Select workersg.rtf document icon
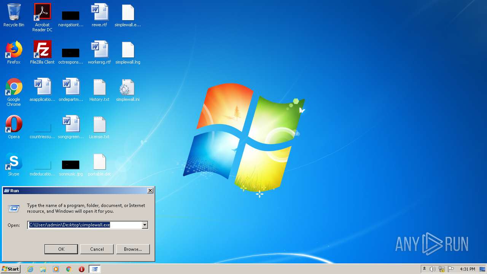This screenshot has width=487, height=274. point(99,53)
